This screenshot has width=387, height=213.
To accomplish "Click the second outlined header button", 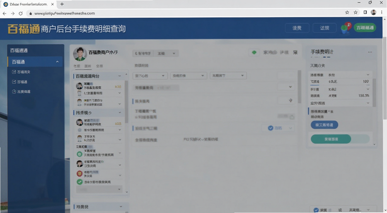I will [325, 28].
